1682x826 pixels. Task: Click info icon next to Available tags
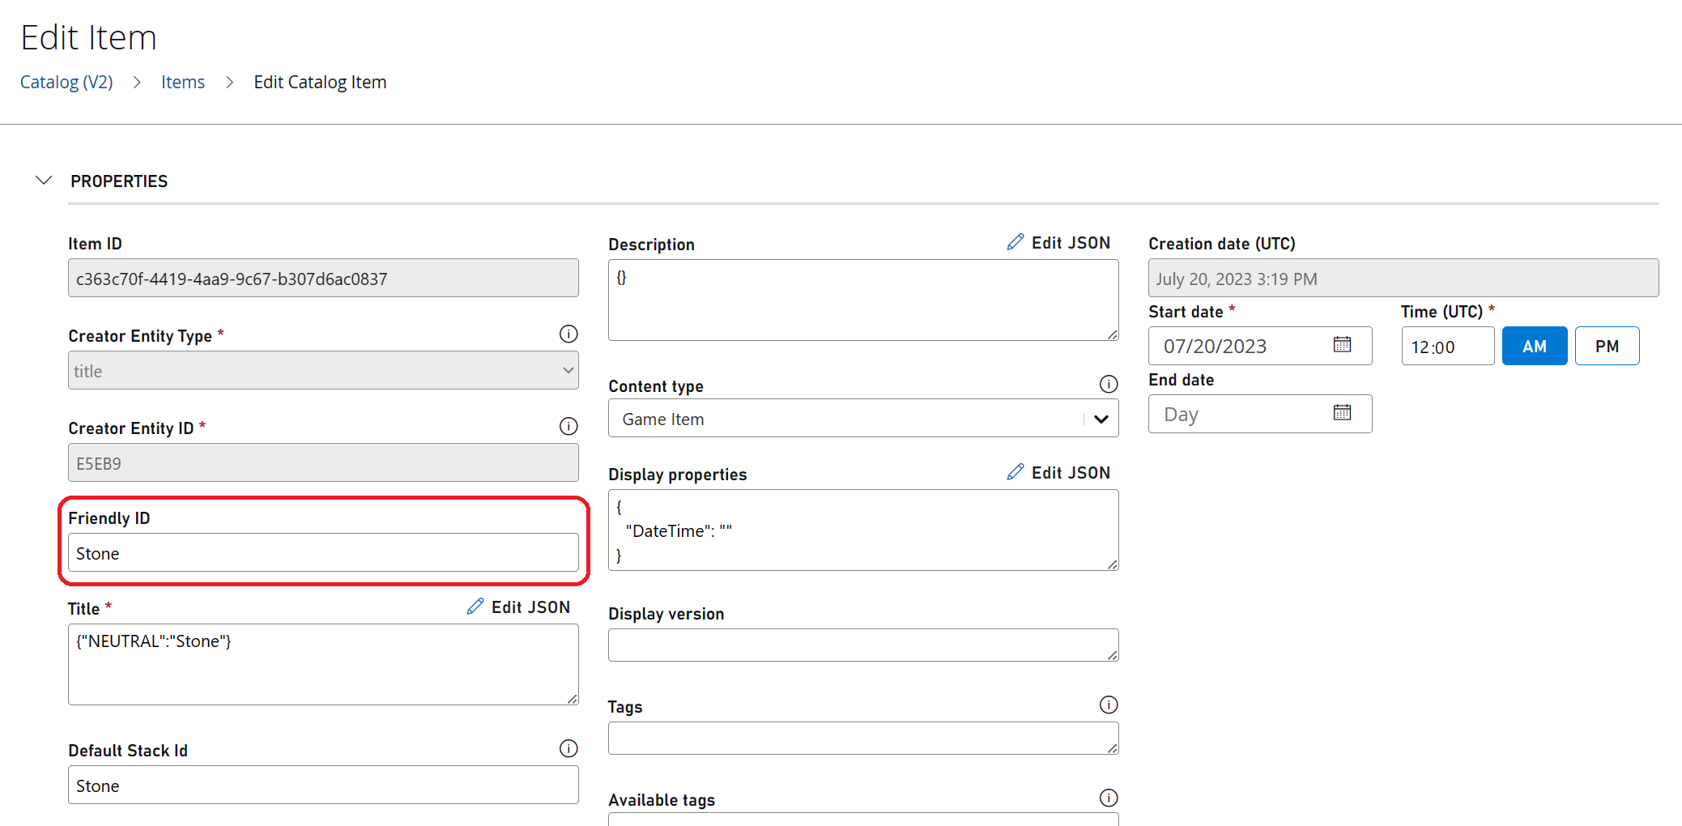point(1109,798)
